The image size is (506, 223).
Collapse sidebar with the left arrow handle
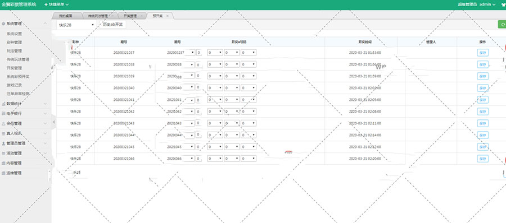tap(53, 122)
